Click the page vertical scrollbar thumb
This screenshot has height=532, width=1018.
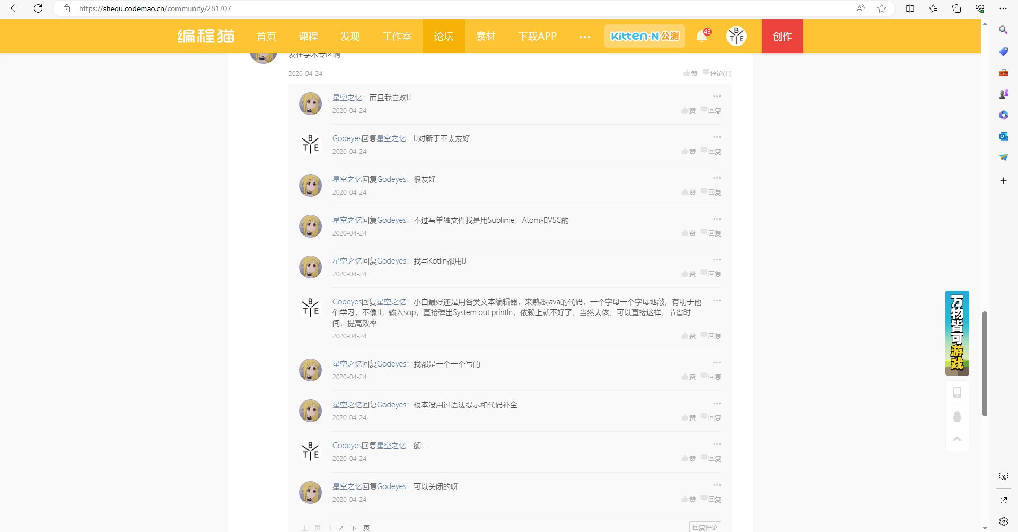coord(985,364)
